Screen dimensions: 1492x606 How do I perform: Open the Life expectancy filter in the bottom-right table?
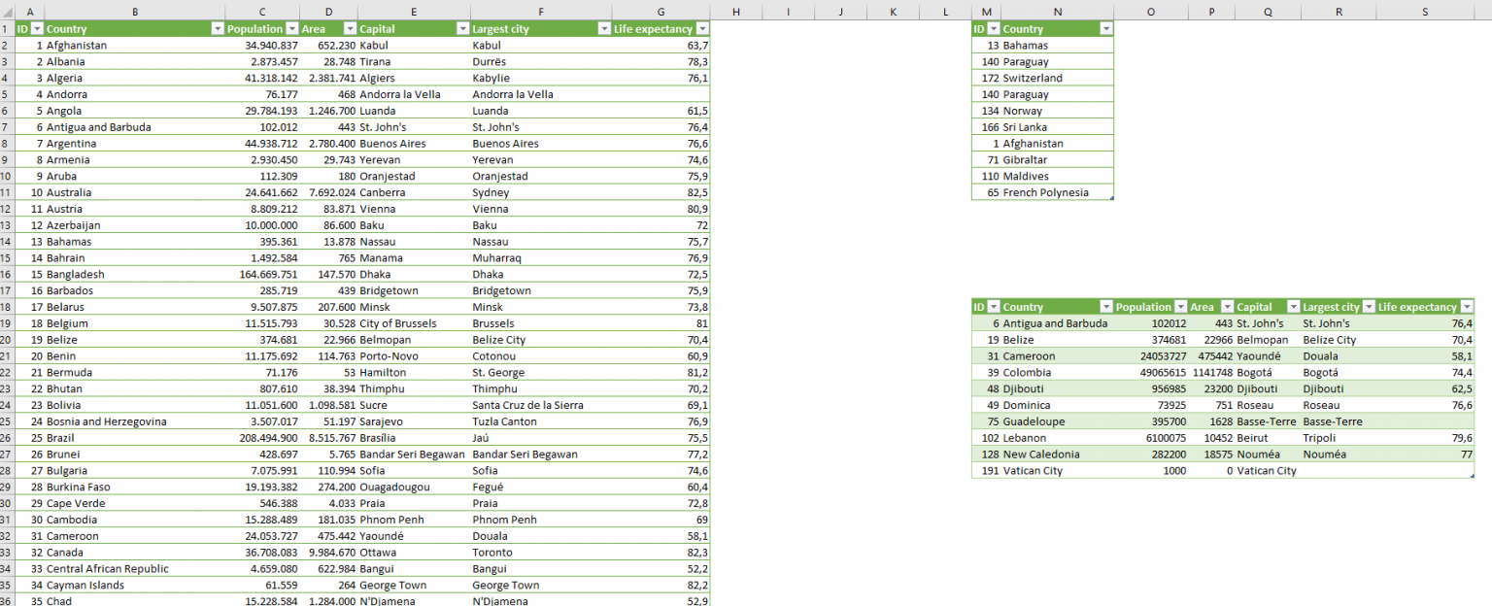click(x=1467, y=306)
